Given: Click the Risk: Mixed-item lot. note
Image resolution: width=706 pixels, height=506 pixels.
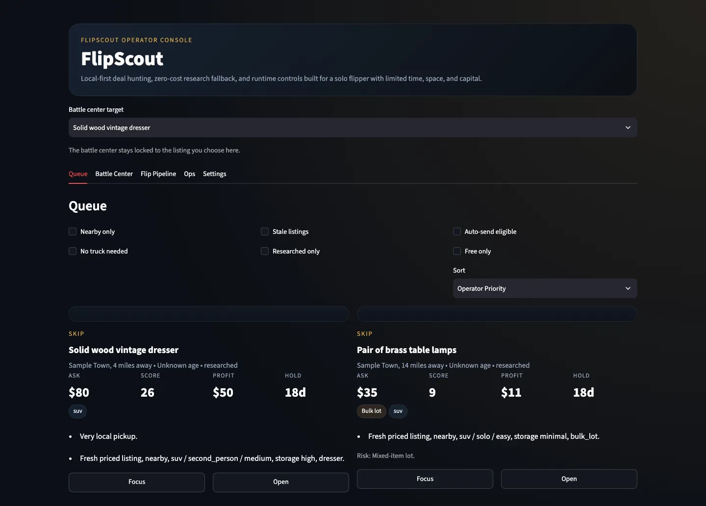Looking at the screenshot, I should (x=386, y=455).
